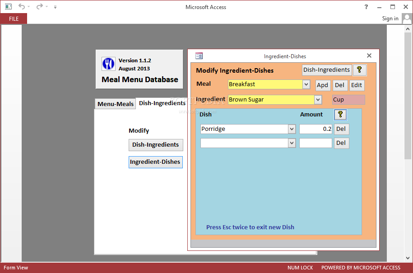Open the Undo history dropdown arrow
The width and height of the screenshot is (413, 273).
click(x=29, y=7)
